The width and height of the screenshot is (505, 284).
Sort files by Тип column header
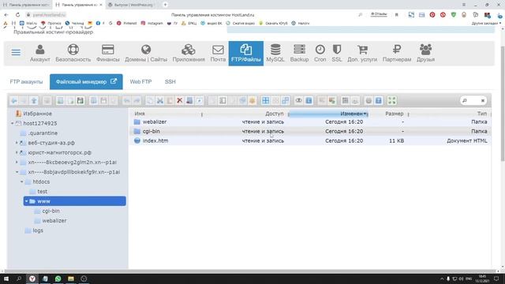[x=482, y=114]
